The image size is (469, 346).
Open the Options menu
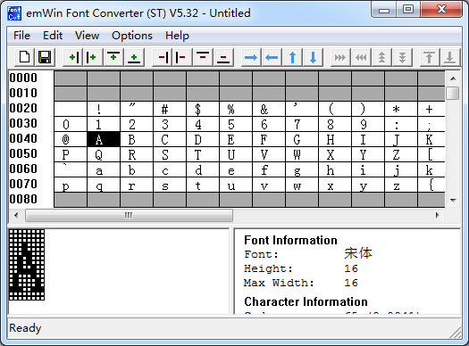tap(132, 36)
